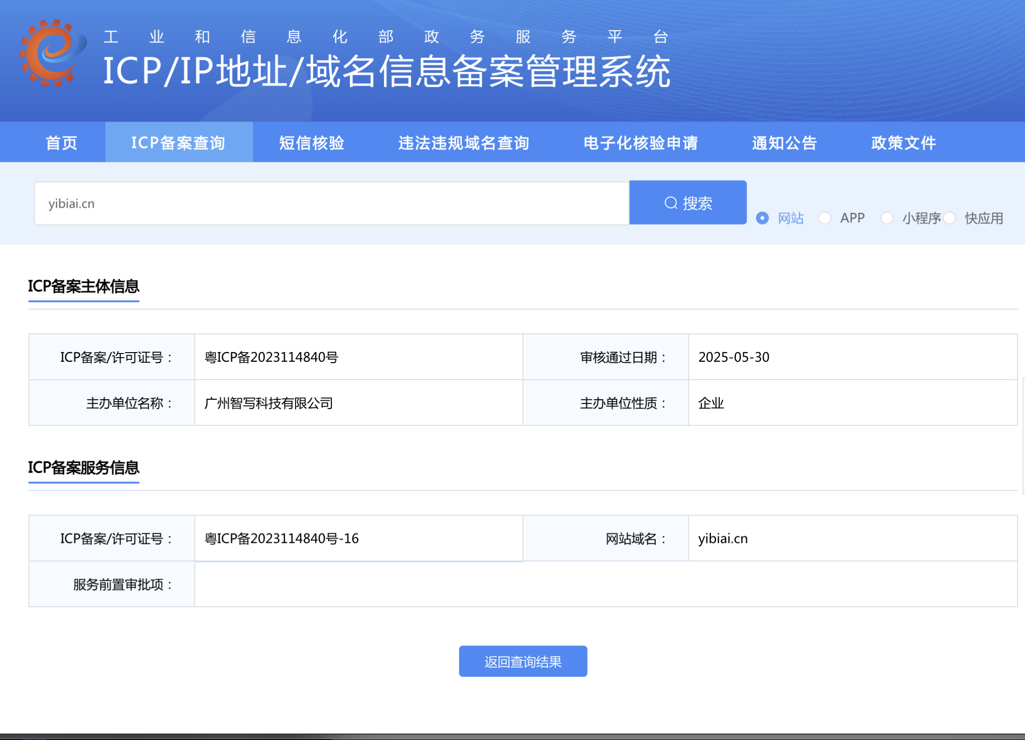Open 电子化核验申请 navigation item
Viewport: 1025px width, 740px height.
641,143
